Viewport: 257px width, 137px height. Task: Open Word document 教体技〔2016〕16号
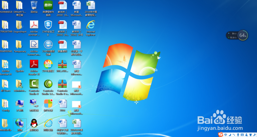77,28
